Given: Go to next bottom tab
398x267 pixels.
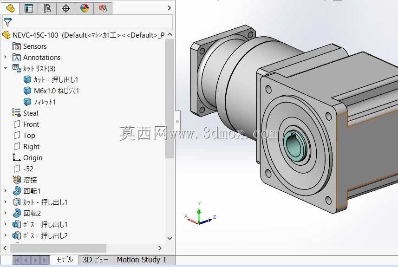Looking at the screenshot, I should [35, 260].
